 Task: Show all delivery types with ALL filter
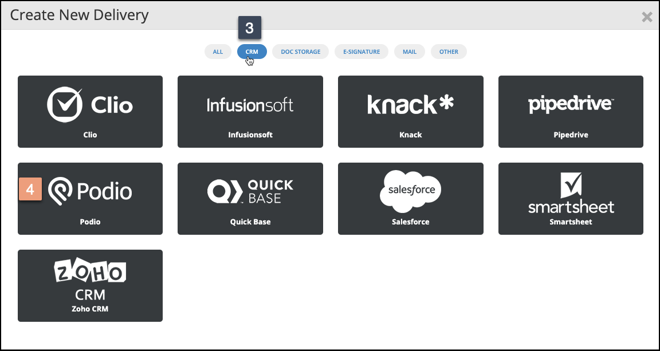(x=218, y=52)
